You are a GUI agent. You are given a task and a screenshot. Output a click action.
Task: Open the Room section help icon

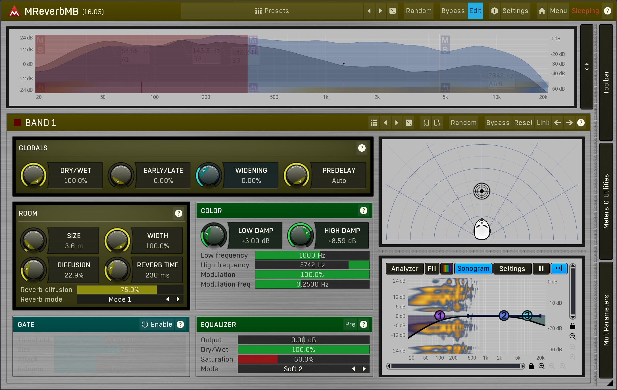[178, 213]
